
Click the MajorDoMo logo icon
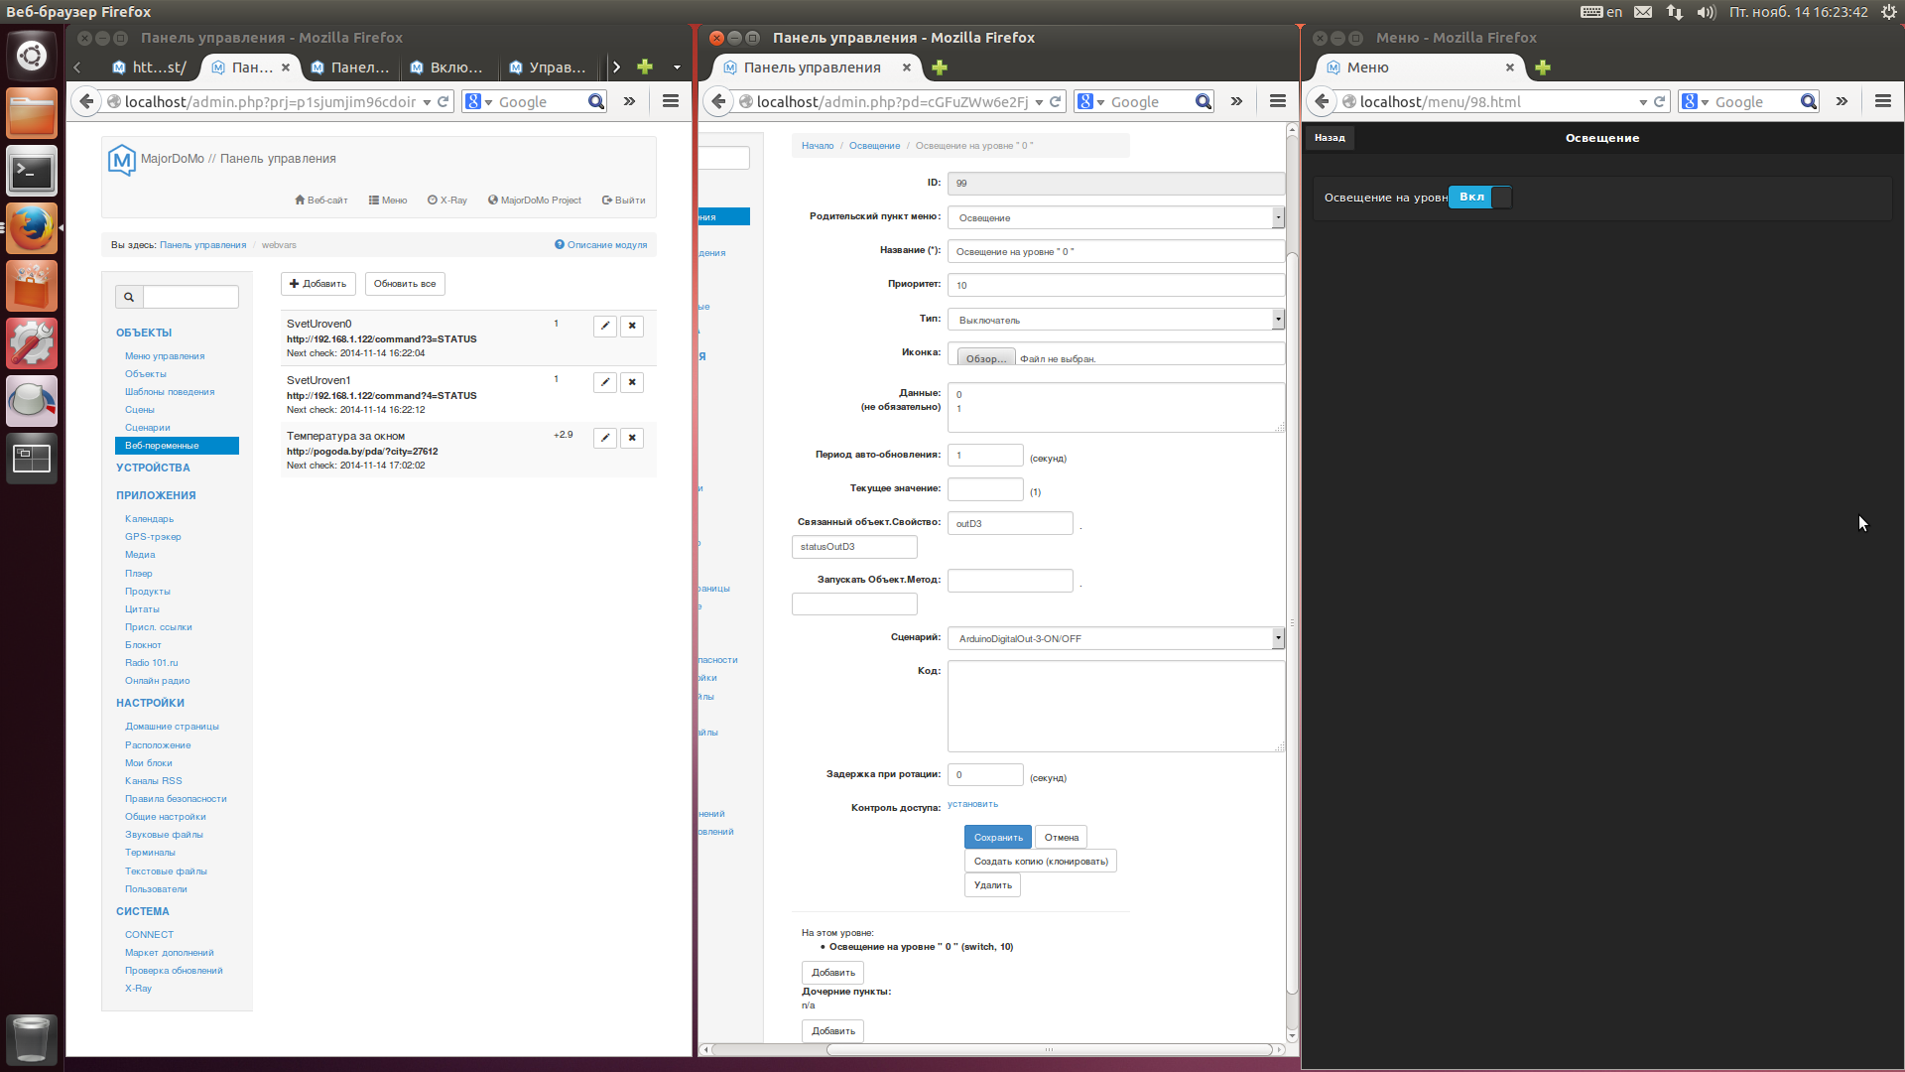pyautogui.click(x=121, y=160)
